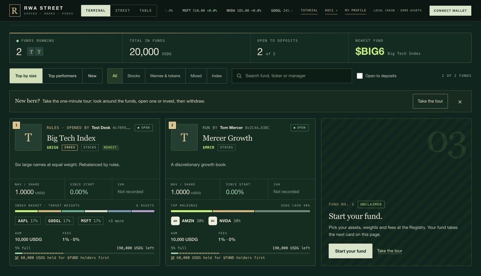
Task: Switch to the Street tab
Action: (x=122, y=10)
